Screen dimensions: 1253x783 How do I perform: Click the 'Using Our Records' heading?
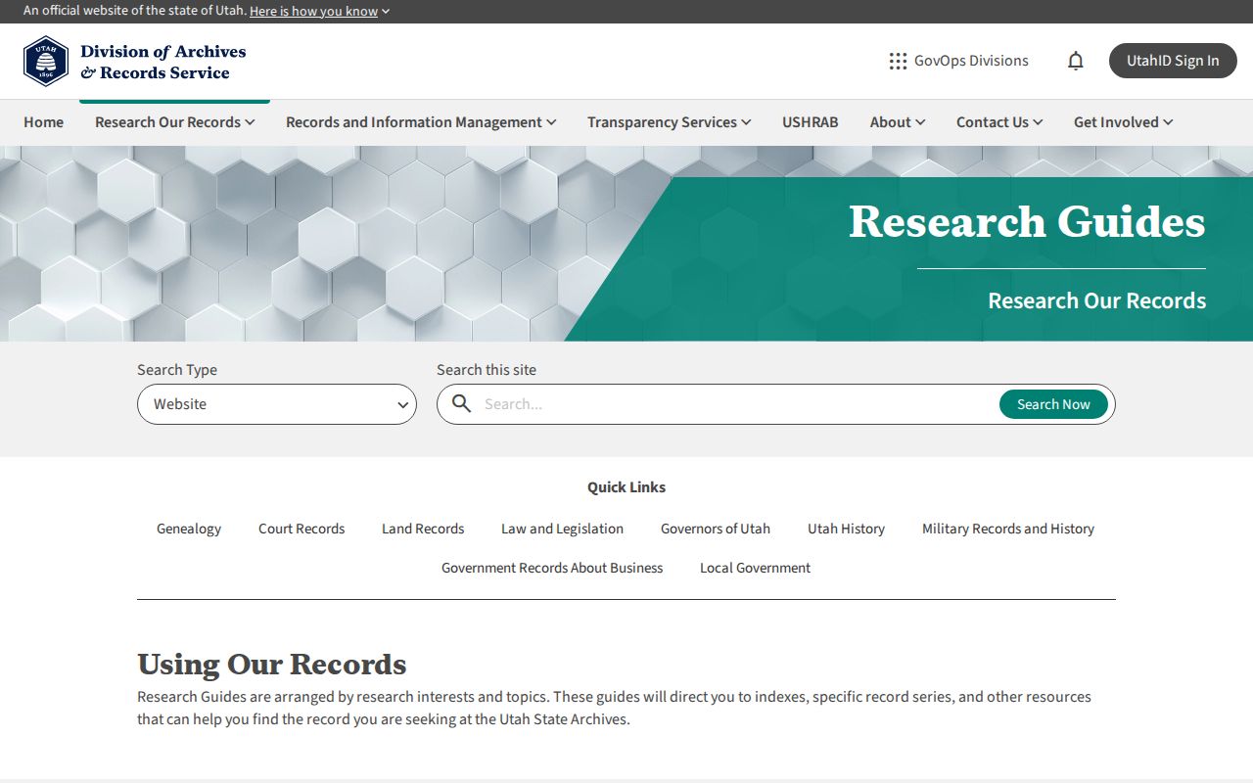point(271,665)
